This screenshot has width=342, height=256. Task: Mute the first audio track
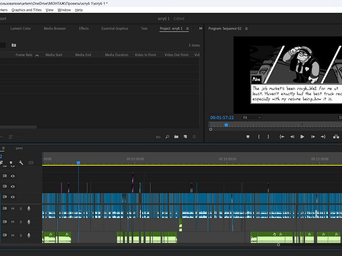13,208
